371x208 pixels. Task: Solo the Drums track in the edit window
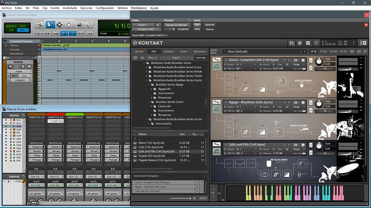pyautogui.click(x=23, y=67)
